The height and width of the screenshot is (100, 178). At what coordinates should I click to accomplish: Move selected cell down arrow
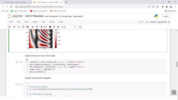point(37,27)
